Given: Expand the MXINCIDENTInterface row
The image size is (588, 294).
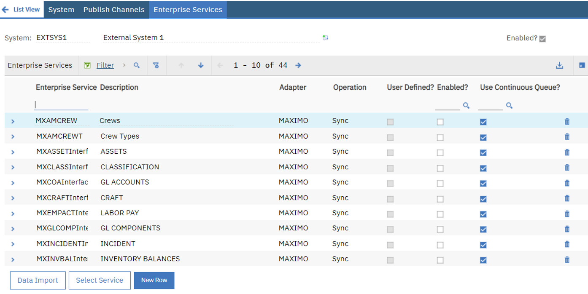Looking at the screenshot, I should pyautogui.click(x=13, y=244).
